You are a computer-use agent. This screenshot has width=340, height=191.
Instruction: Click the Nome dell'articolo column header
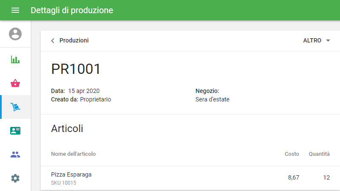73,154
